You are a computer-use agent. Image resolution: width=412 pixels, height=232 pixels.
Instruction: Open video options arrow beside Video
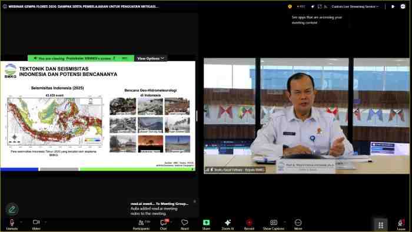point(45,222)
